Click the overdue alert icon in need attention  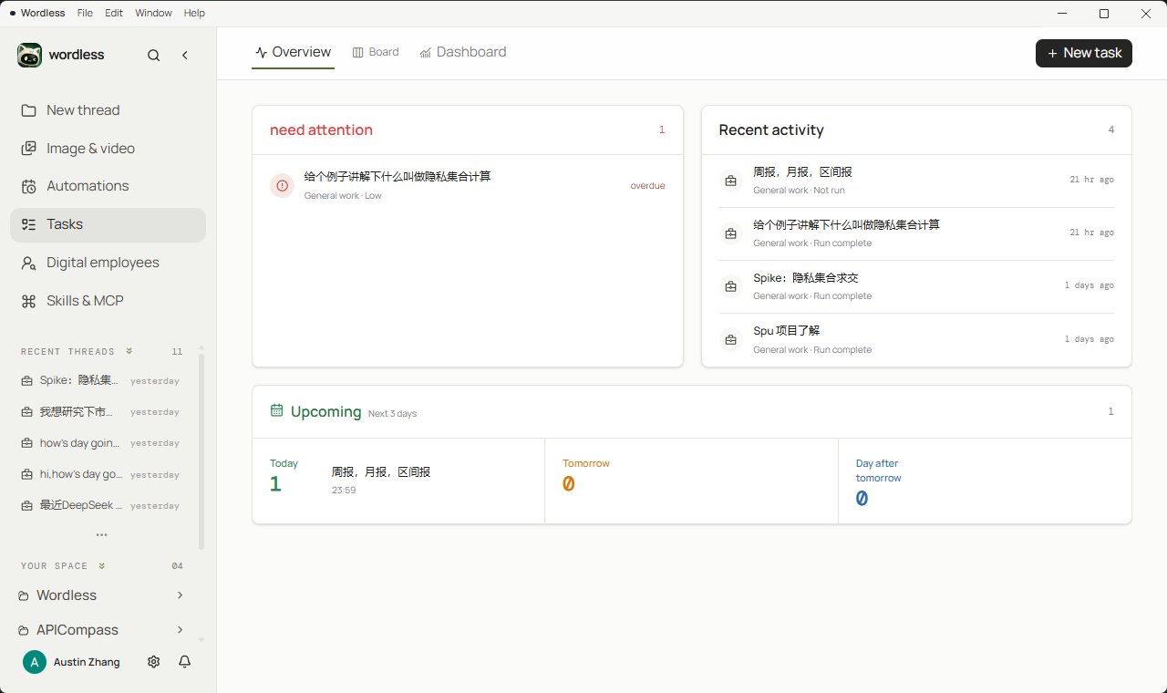point(282,186)
